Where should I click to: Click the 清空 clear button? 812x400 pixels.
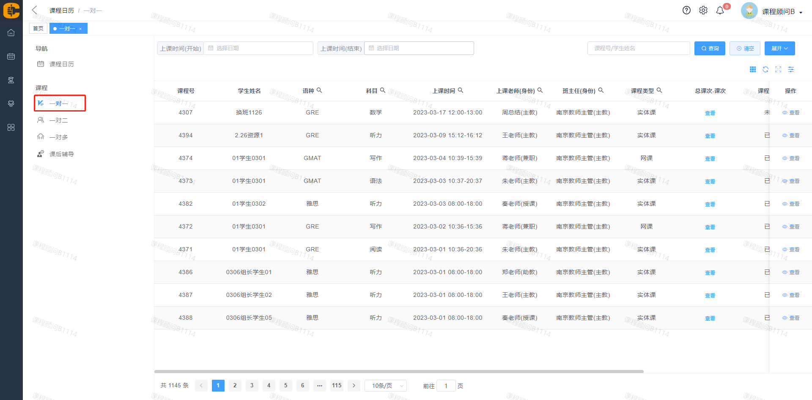pos(745,49)
